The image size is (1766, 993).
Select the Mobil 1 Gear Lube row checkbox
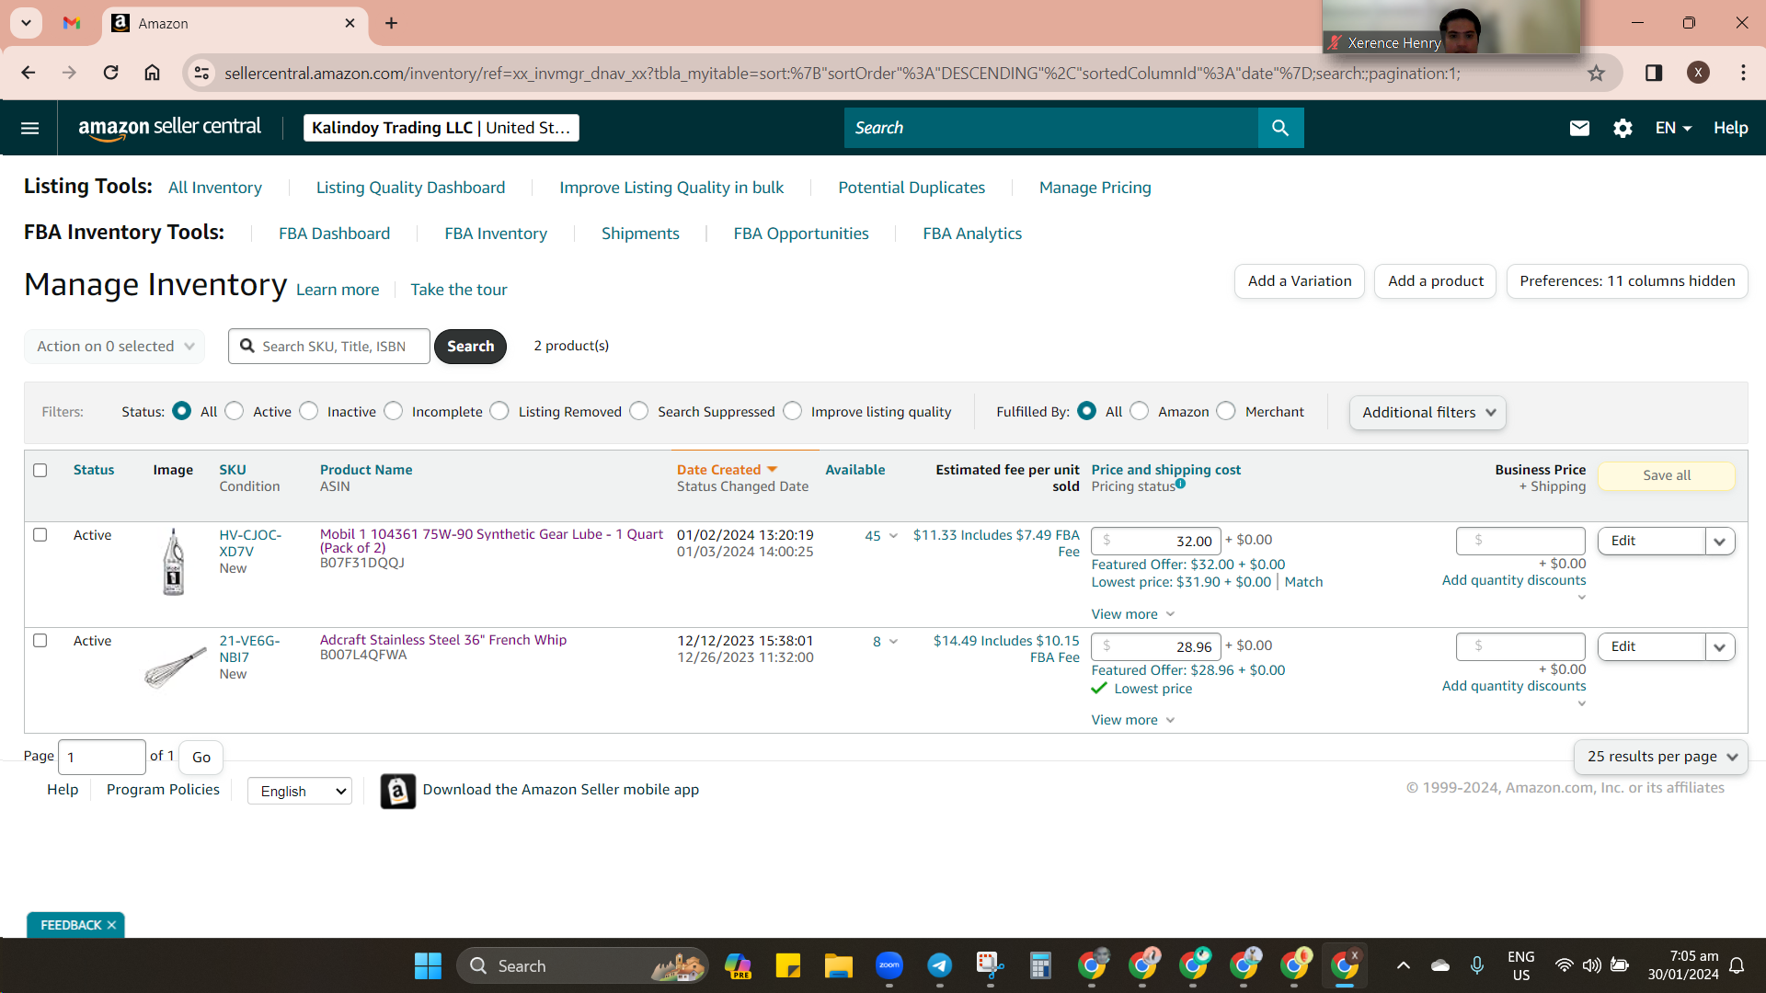point(40,534)
